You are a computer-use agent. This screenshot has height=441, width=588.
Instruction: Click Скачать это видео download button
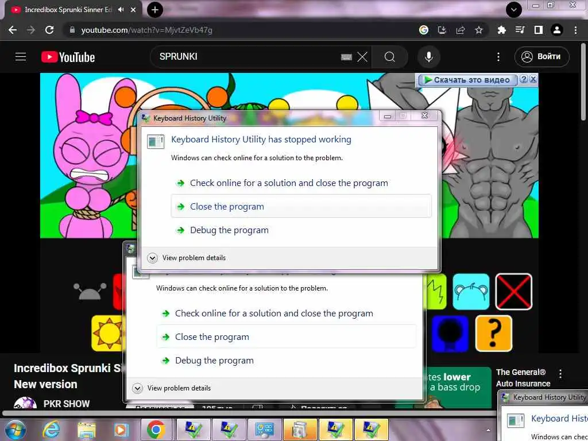(x=466, y=80)
